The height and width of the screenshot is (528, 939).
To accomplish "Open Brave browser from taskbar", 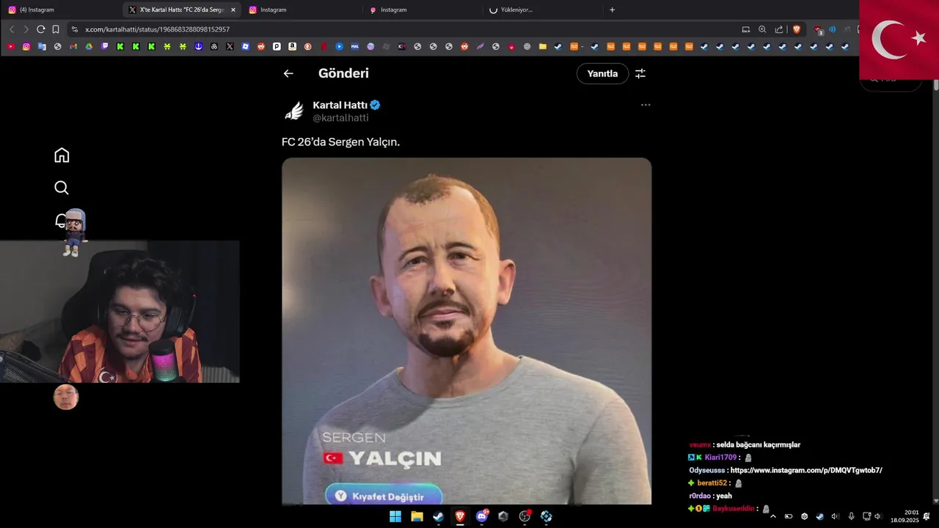I will (x=460, y=516).
